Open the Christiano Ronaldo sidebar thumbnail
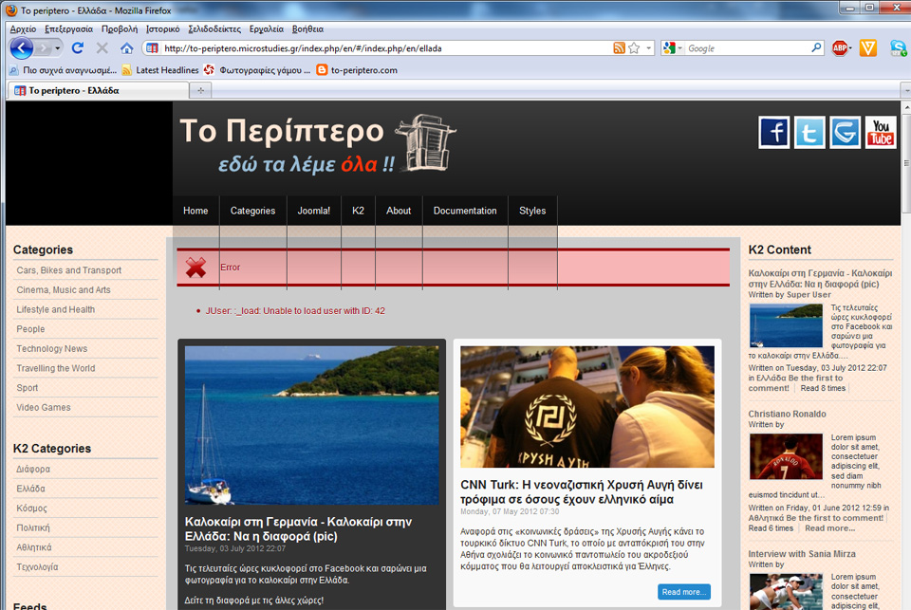This screenshot has height=610, width=911. pyautogui.click(x=786, y=456)
